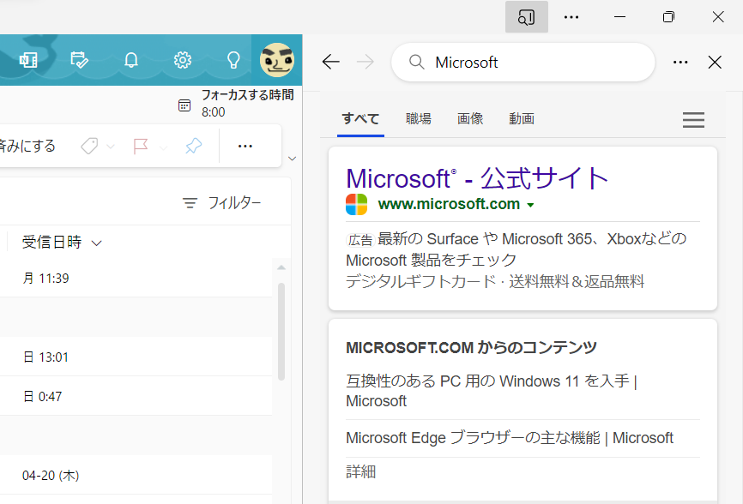This screenshot has height=504, width=743.
Task: Open Outlook settings gear
Action: [x=183, y=60]
